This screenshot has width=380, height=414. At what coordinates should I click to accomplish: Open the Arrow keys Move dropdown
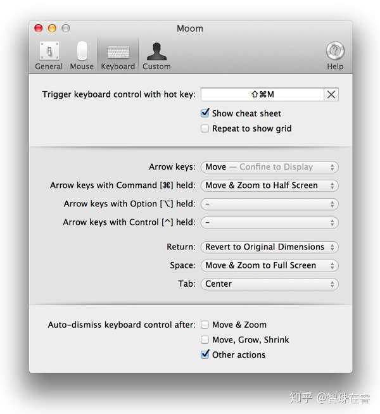270,167
